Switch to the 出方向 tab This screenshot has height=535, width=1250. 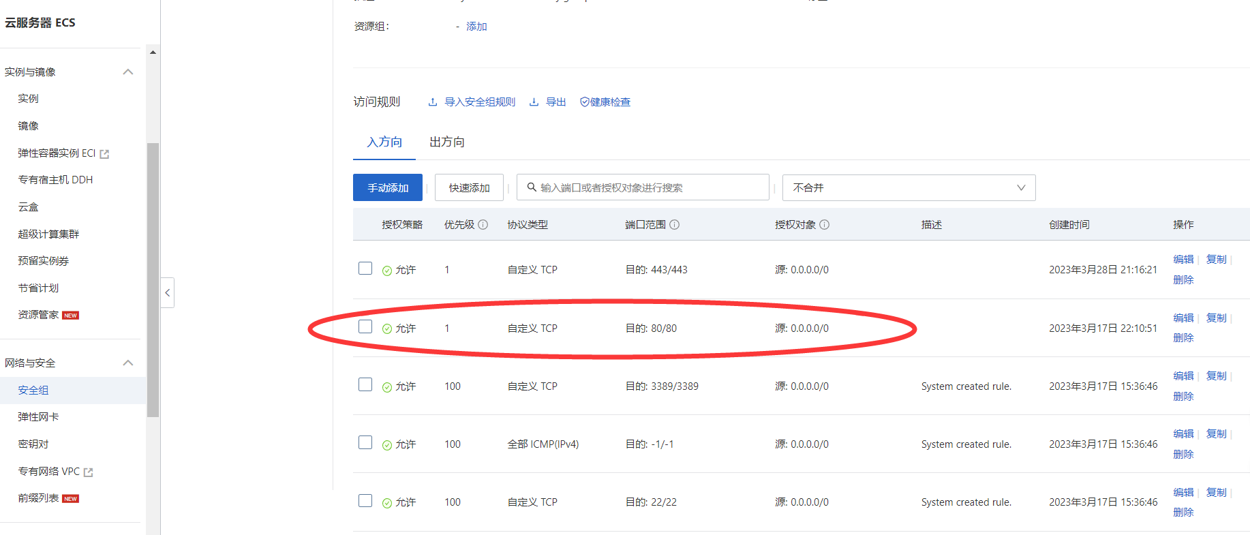pyautogui.click(x=446, y=142)
